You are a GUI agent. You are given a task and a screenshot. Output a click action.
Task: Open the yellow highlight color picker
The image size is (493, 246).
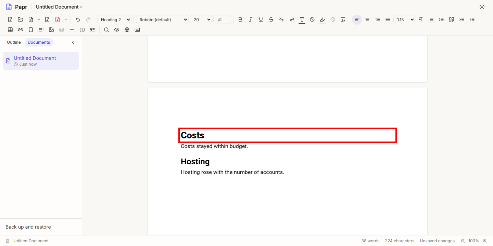click(x=323, y=19)
